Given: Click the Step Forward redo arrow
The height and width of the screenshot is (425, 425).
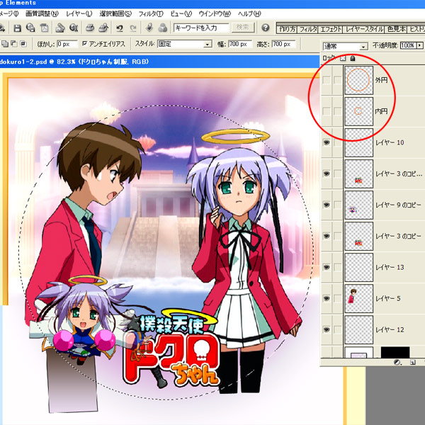Looking at the screenshot, I should click(x=133, y=28).
